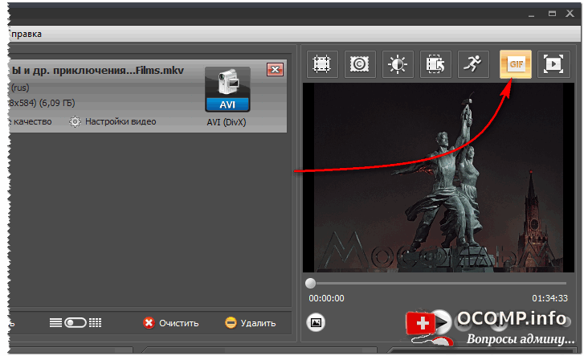This screenshot has height=356, width=584.
Task: Click the (6,09 ГБ) file size text
Action: [x=58, y=103]
